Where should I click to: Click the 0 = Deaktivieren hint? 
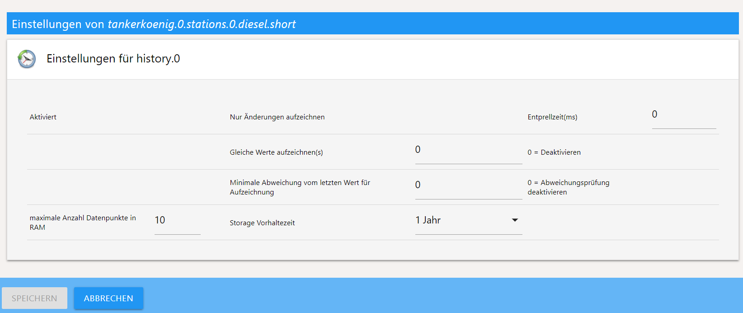pos(554,152)
